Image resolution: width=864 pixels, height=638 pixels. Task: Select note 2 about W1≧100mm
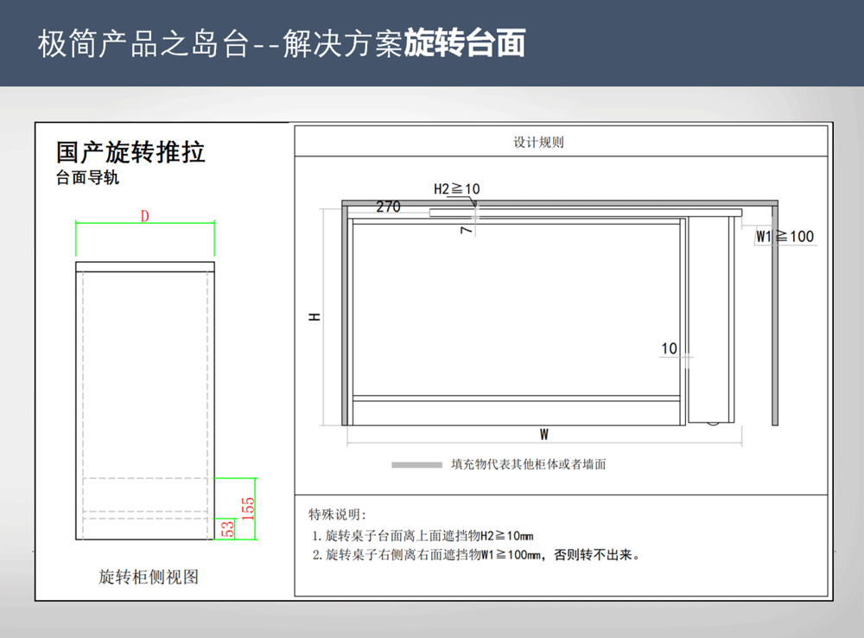(x=476, y=555)
